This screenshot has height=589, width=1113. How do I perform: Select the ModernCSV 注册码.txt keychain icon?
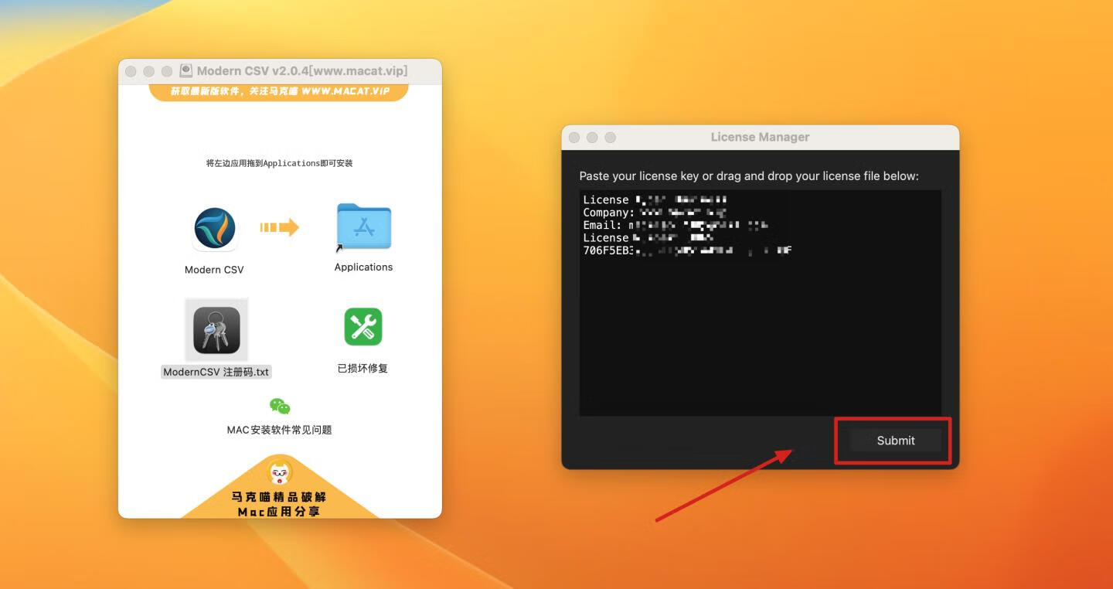[x=216, y=330]
